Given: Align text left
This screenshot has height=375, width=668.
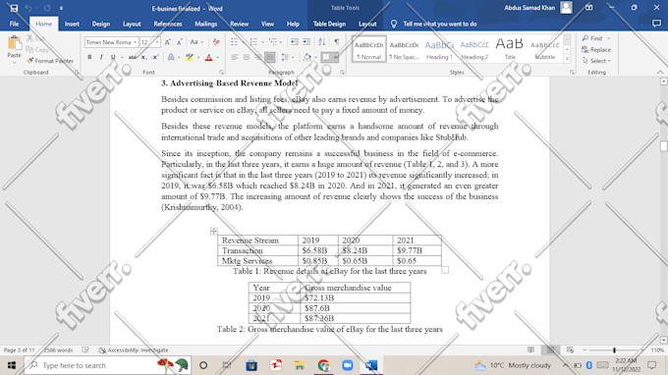Looking at the screenshot, I should coord(235,57).
